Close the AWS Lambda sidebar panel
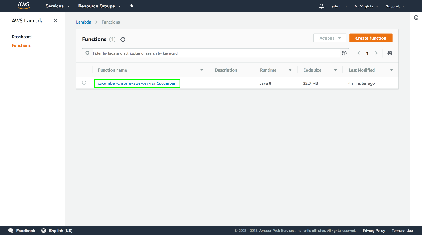The image size is (422, 235). click(56, 20)
